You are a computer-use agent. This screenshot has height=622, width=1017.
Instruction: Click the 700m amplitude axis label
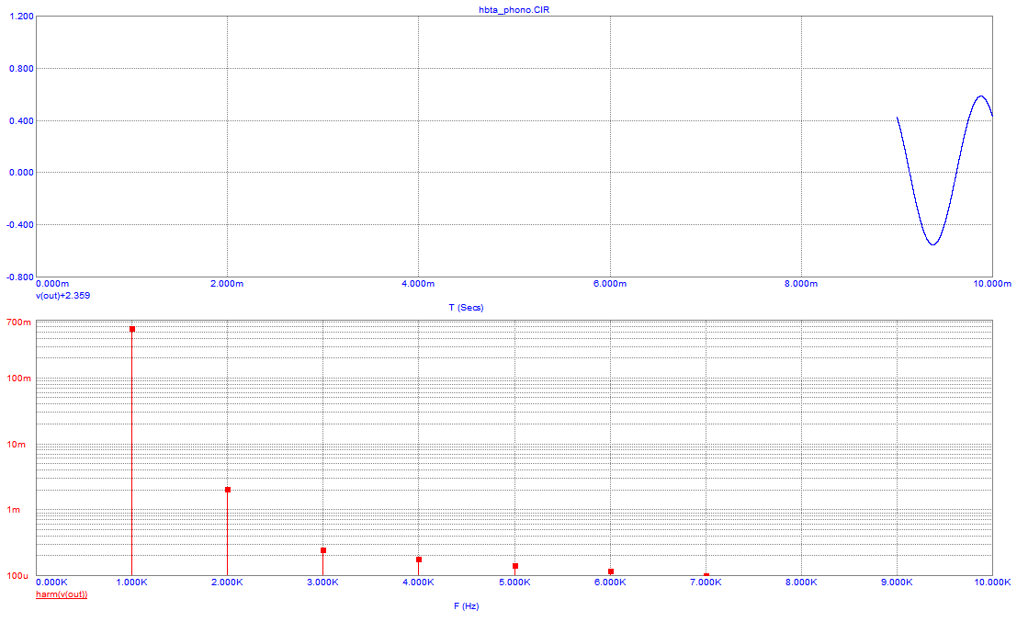(x=18, y=322)
